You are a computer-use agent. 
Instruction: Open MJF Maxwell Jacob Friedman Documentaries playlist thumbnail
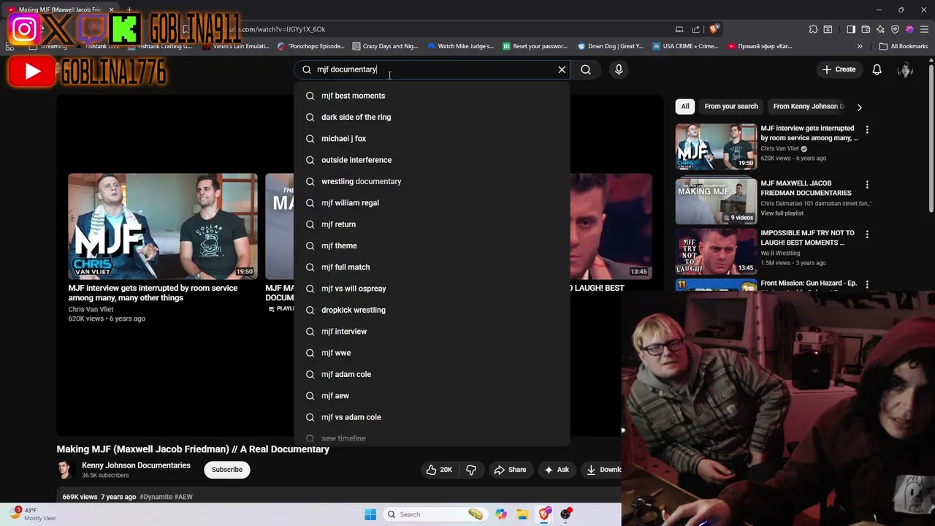point(716,201)
